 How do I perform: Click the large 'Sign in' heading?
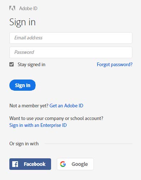pos(22,22)
